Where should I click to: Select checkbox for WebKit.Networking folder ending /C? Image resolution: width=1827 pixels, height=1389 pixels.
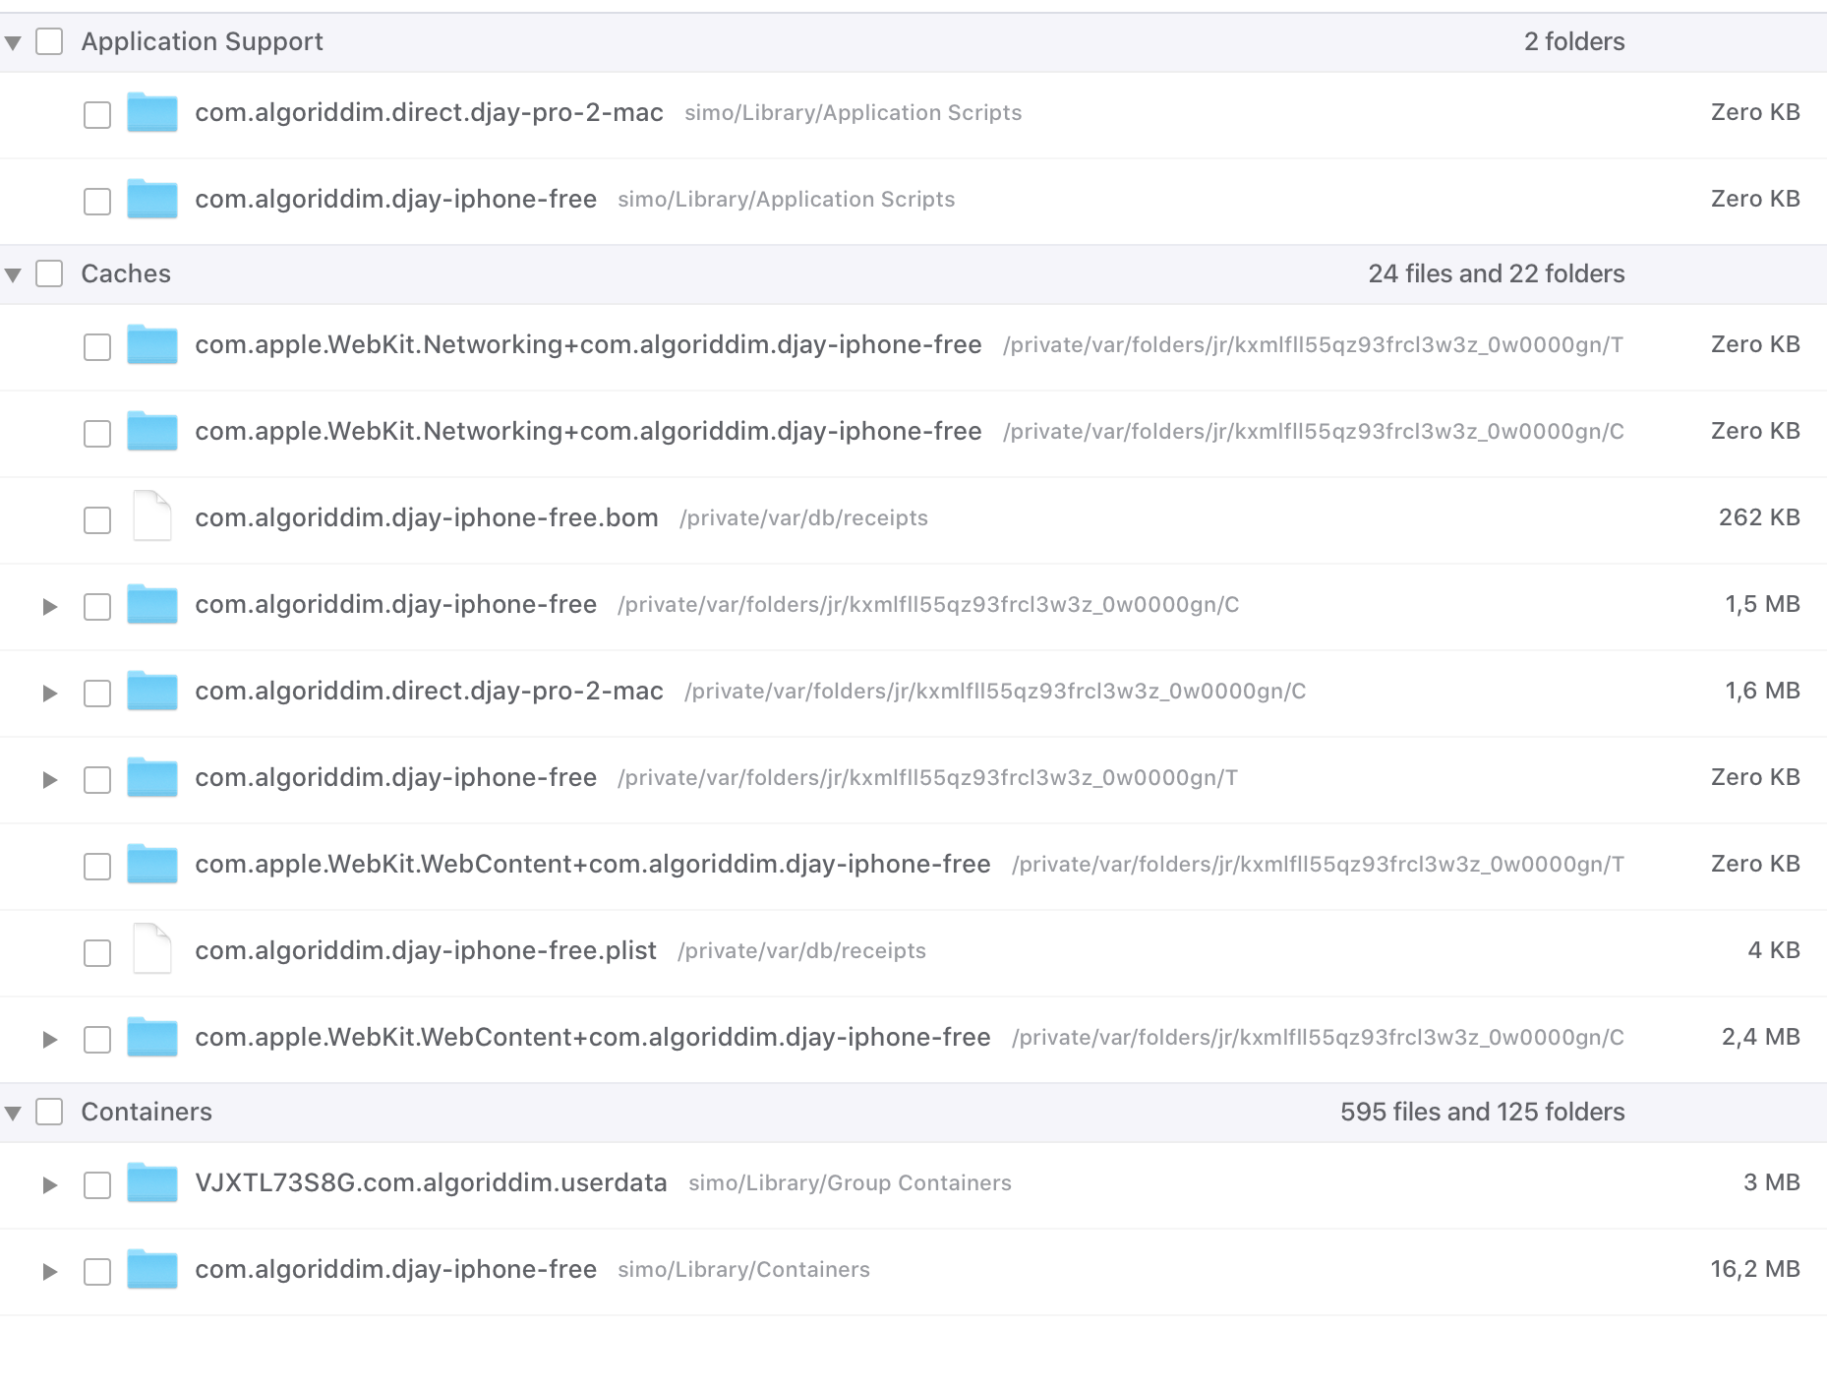tap(97, 433)
